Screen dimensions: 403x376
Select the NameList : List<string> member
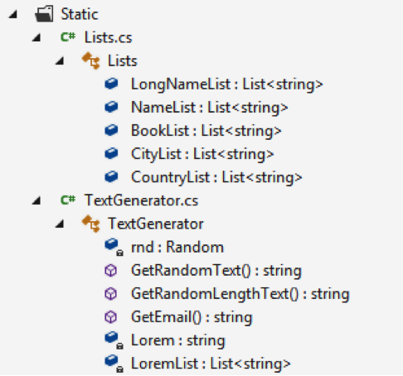(210, 108)
